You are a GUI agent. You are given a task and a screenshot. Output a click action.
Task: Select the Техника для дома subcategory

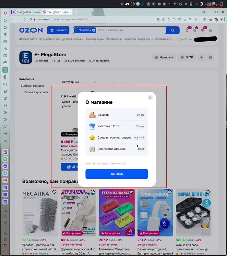(x=36, y=92)
